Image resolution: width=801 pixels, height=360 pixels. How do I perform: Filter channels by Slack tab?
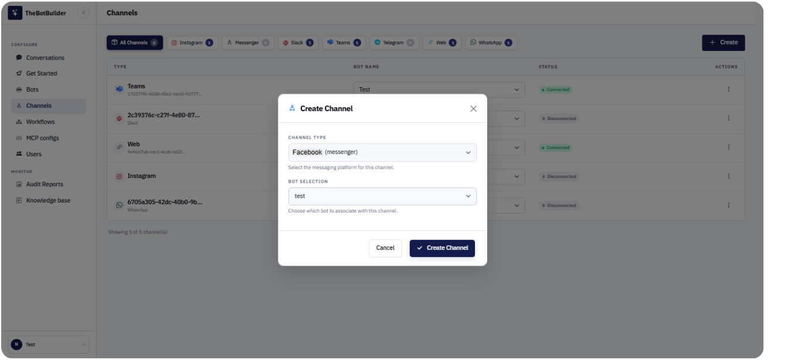tap(298, 43)
